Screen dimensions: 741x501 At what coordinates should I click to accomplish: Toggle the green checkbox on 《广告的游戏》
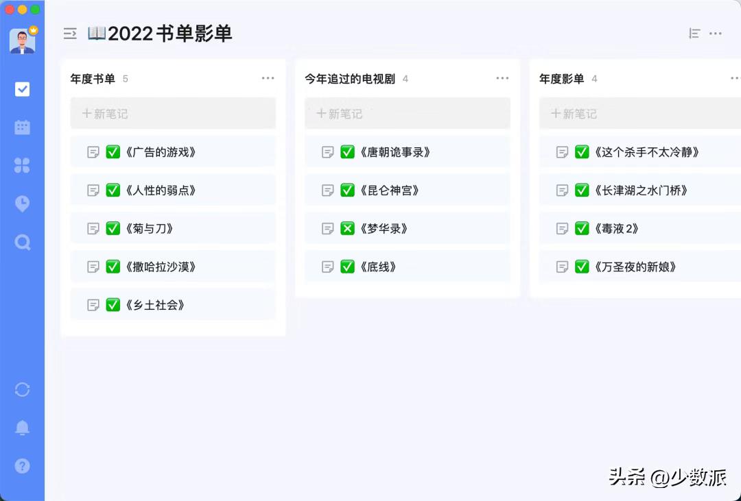[x=113, y=151]
